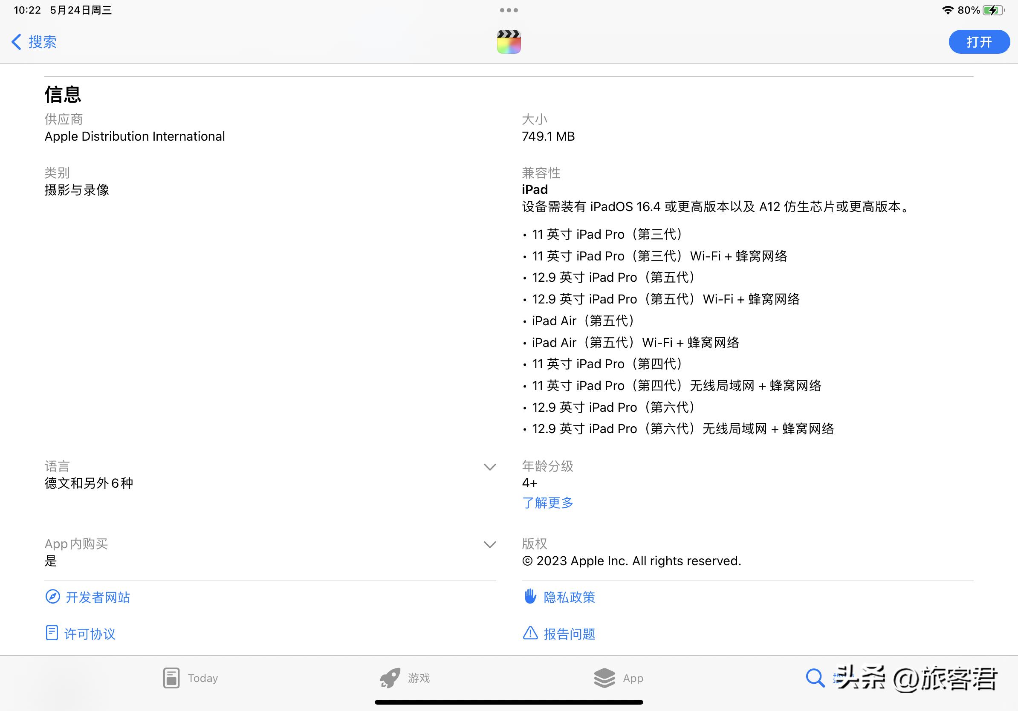Open 了解更多 under 年龄分级
Viewport: 1018px width, 711px height.
pyautogui.click(x=547, y=503)
